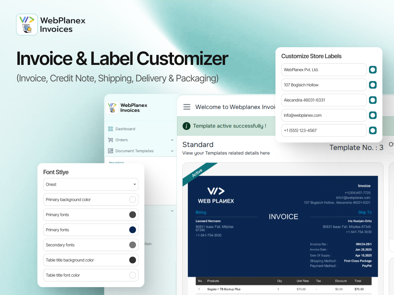
Task: Open the Onest font dropdown
Action: [x=91, y=185]
